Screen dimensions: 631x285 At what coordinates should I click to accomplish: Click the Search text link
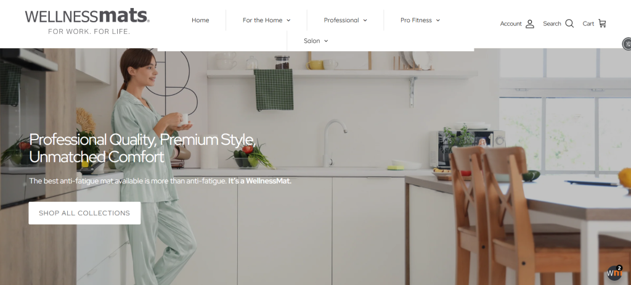click(x=552, y=24)
